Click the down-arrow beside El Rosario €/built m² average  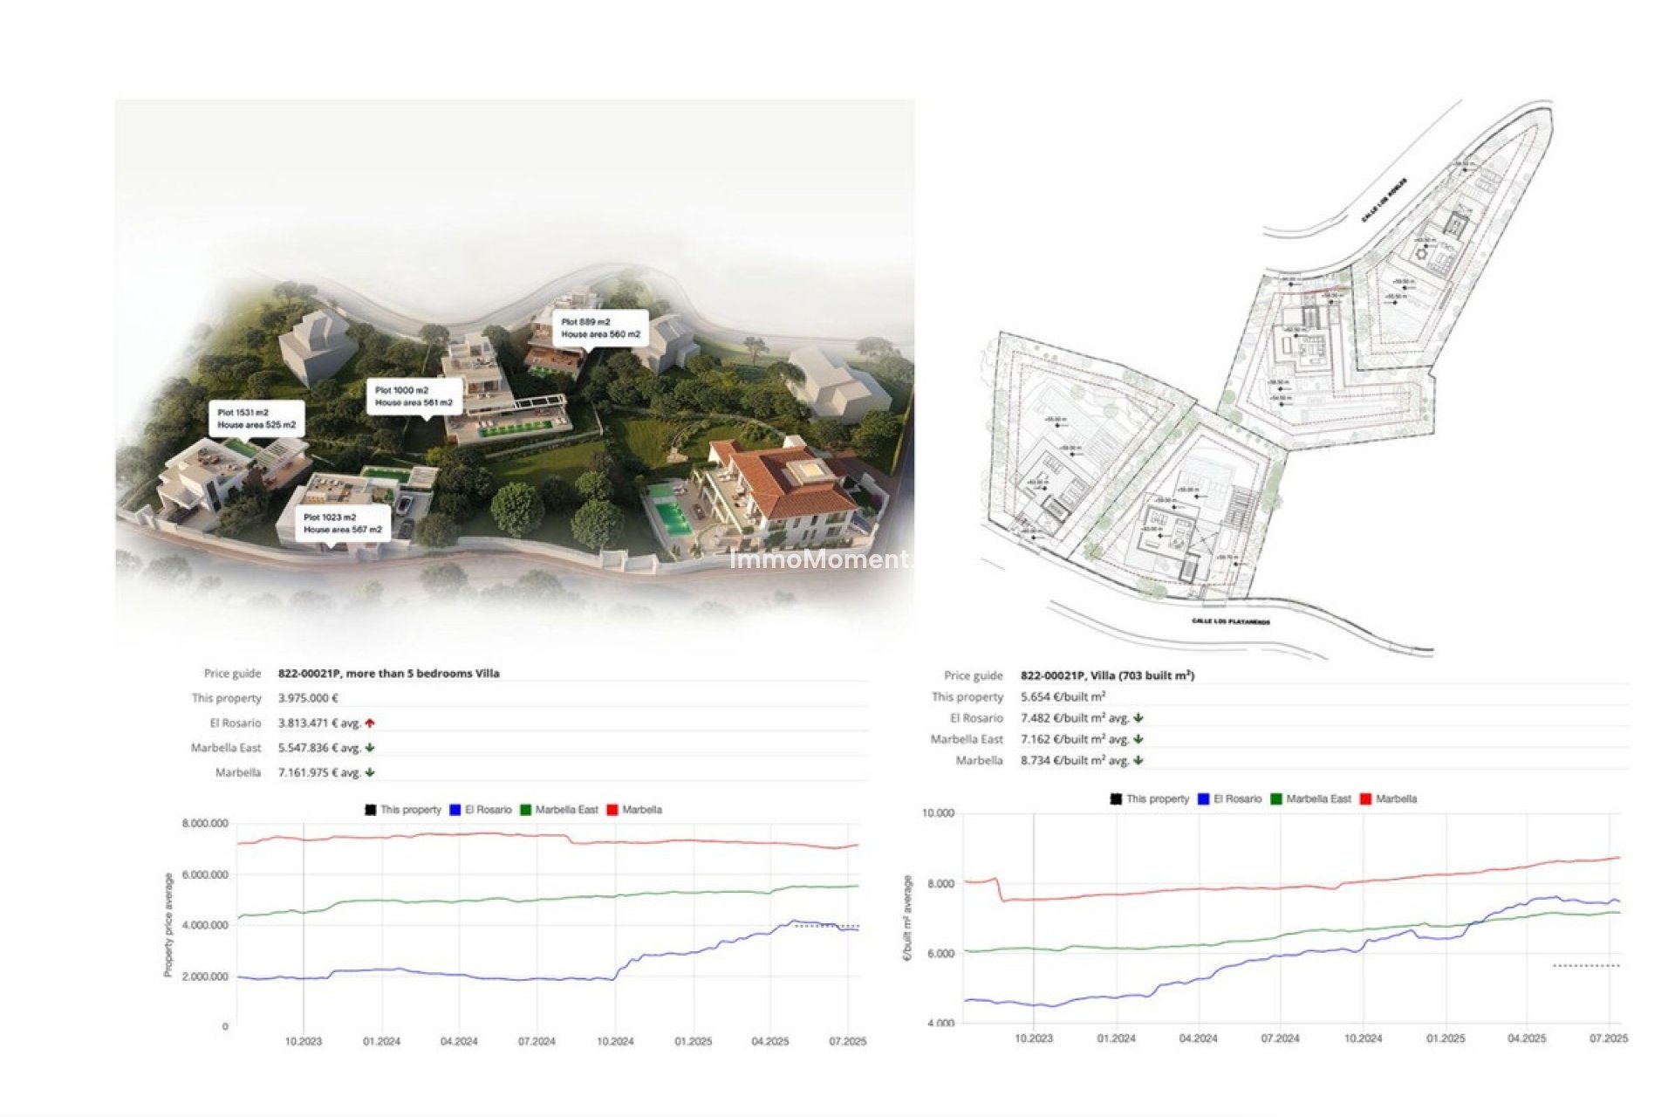pyautogui.click(x=1138, y=719)
